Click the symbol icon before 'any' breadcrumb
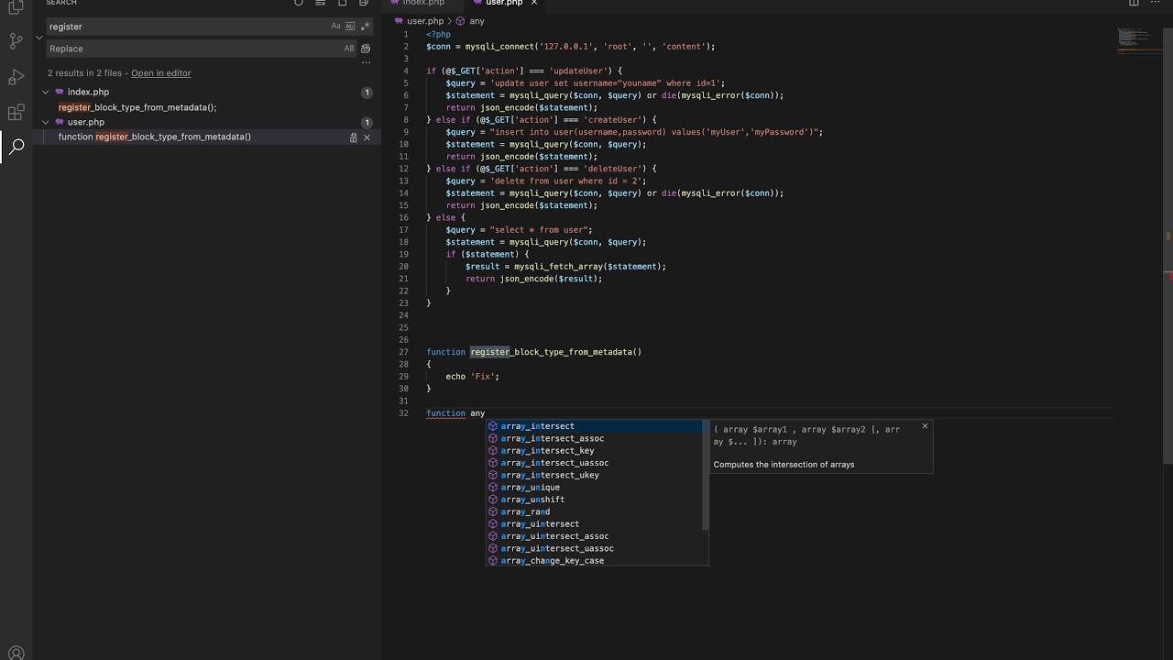Screen dimensions: 1173x660 point(459,21)
